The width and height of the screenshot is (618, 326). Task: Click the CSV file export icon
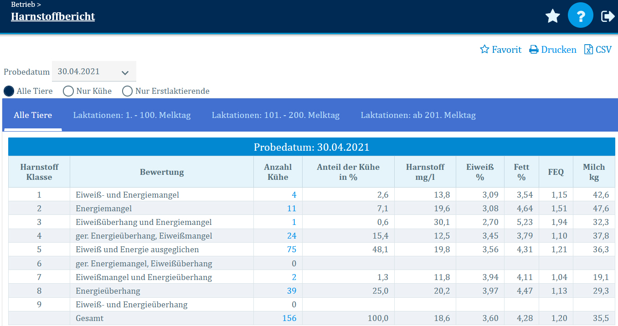[588, 50]
